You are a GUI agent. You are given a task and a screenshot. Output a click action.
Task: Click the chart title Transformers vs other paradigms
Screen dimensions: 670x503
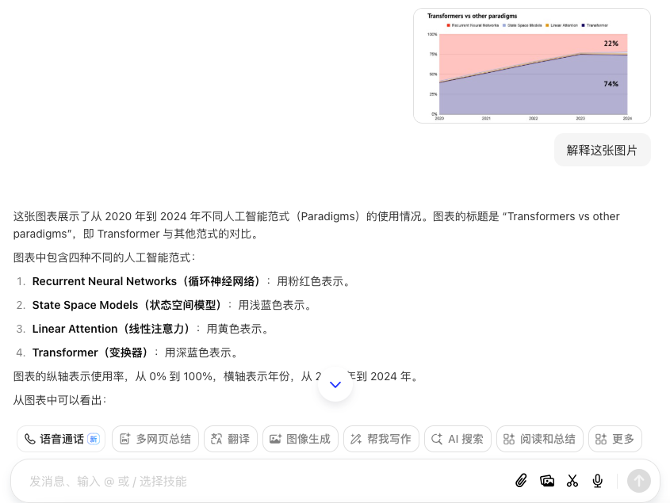[472, 16]
